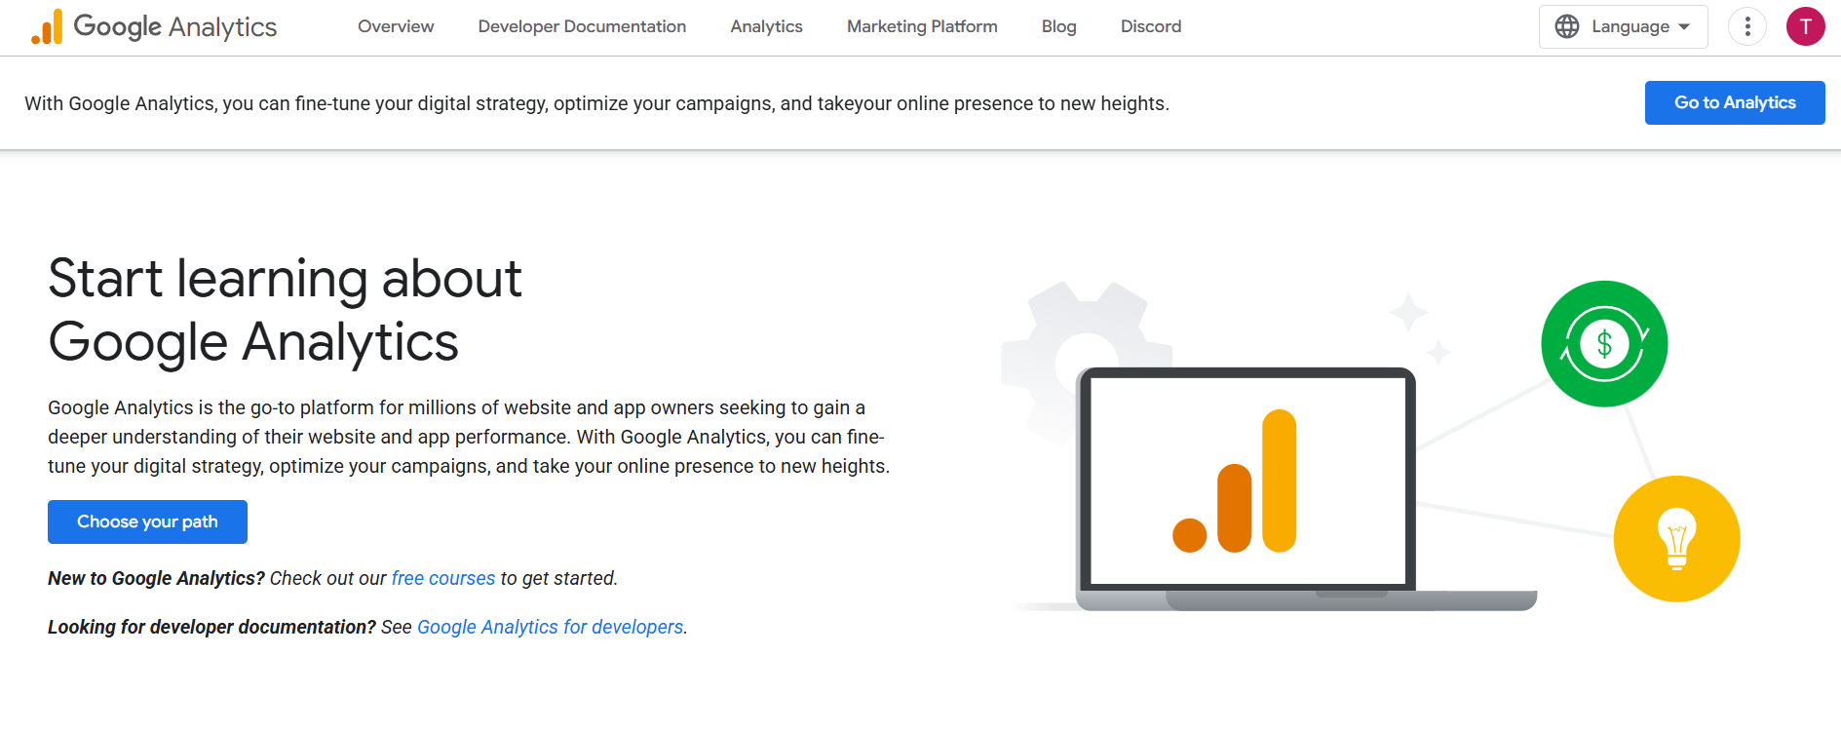Click the text New to Google Analytics?
Screen dimensions: 1841x733
click(x=156, y=578)
